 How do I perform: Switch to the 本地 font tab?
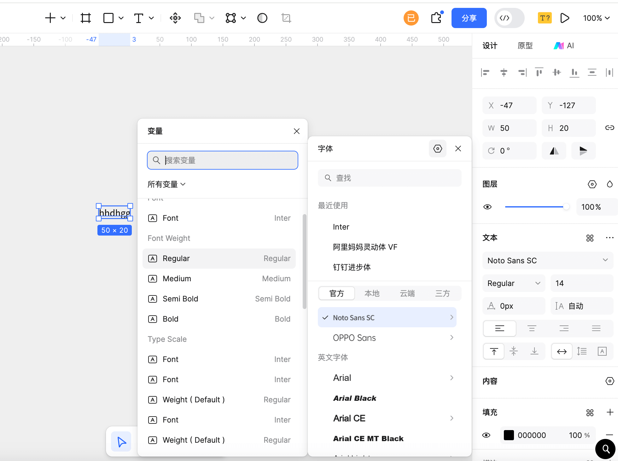pos(372,293)
